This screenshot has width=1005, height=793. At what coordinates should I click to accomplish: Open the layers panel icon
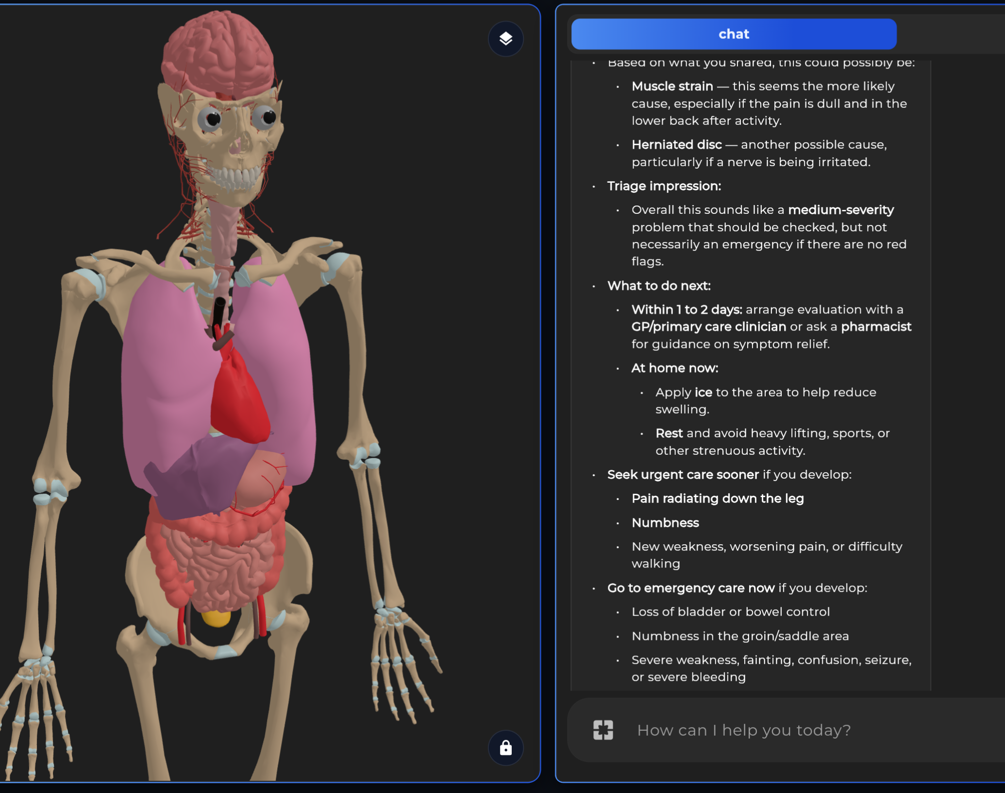tap(505, 39)
